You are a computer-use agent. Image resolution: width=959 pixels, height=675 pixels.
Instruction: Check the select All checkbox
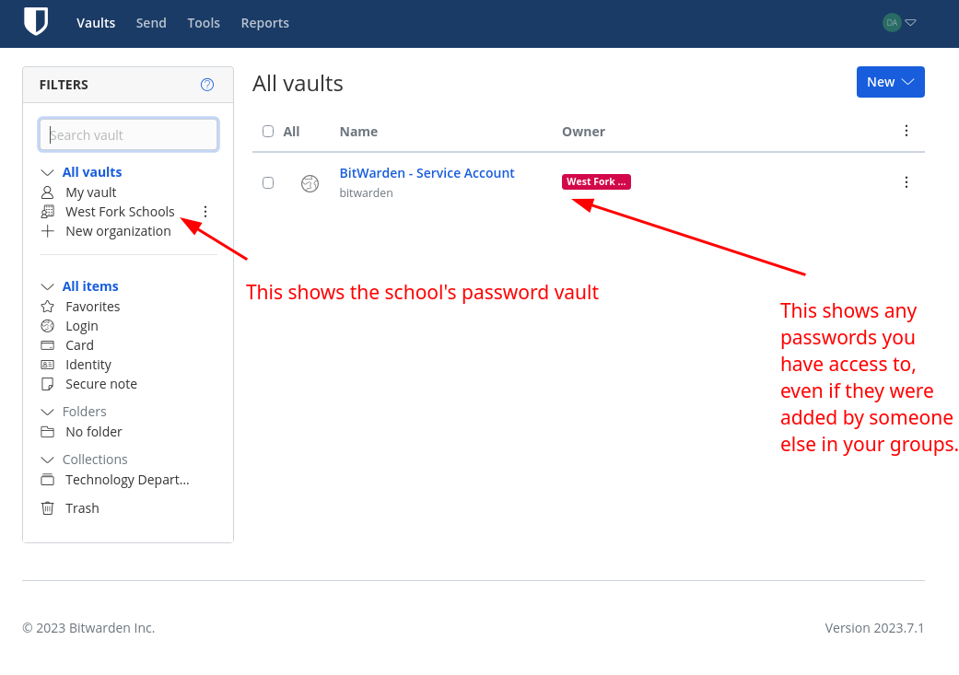click(268, 132)
